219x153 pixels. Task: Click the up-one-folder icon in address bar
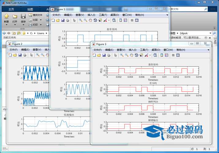coord(14,33)
